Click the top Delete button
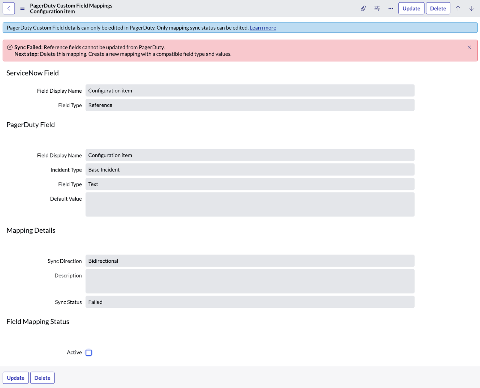This screenshot has height=388, width=480. [438, 8]
